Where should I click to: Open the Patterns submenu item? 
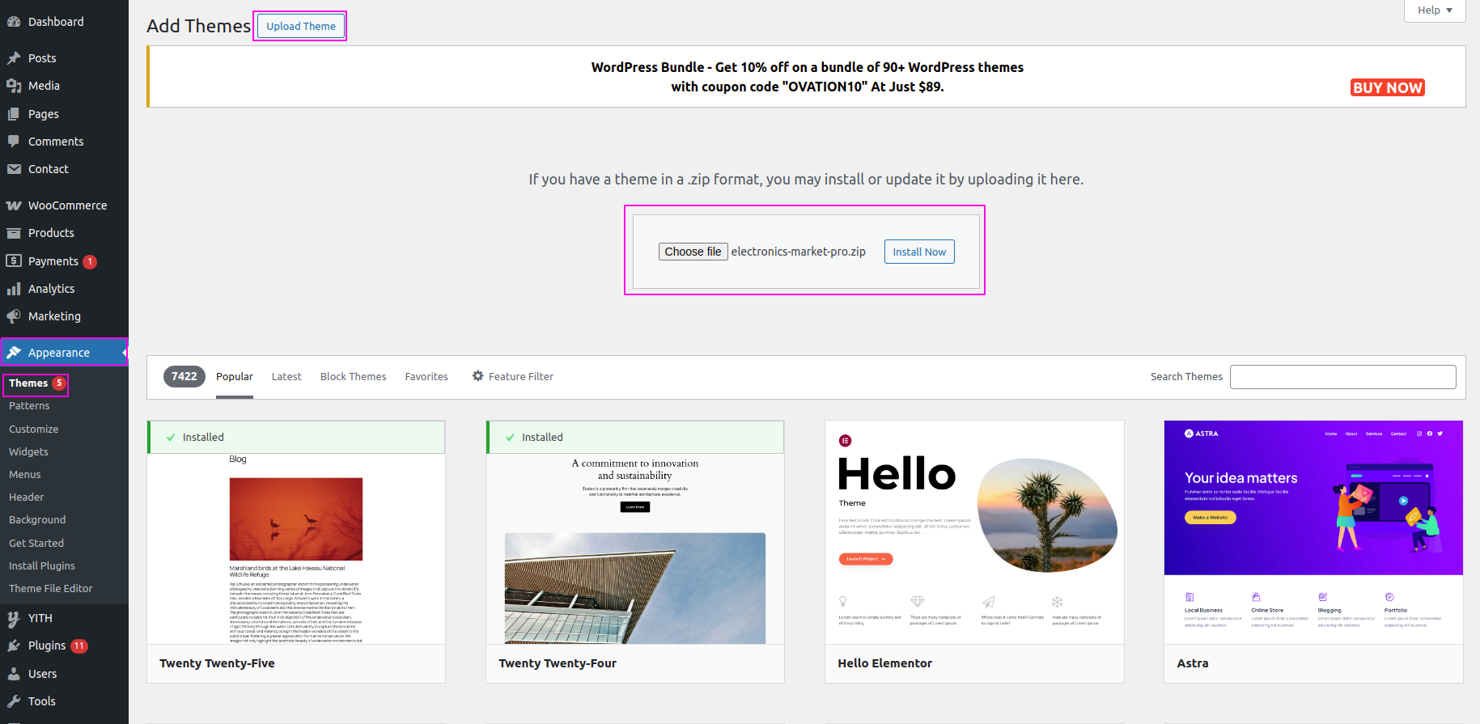[29, 406]
